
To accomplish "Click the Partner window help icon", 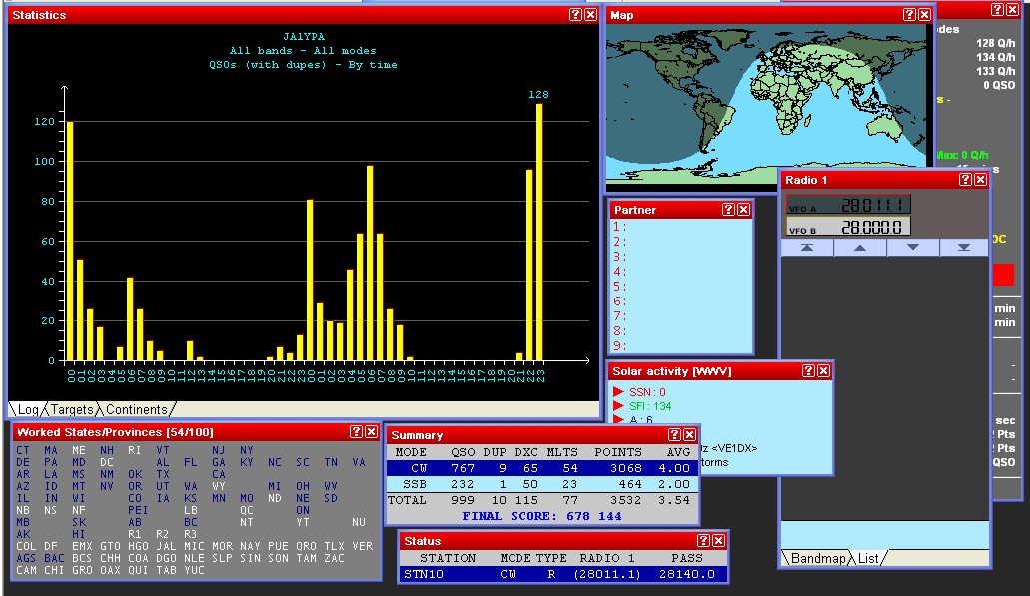I will 728,210.
